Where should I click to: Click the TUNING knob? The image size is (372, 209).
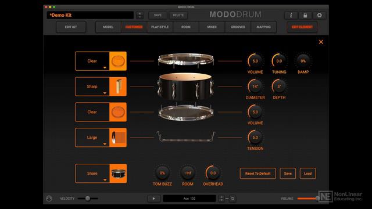[279, 61]
